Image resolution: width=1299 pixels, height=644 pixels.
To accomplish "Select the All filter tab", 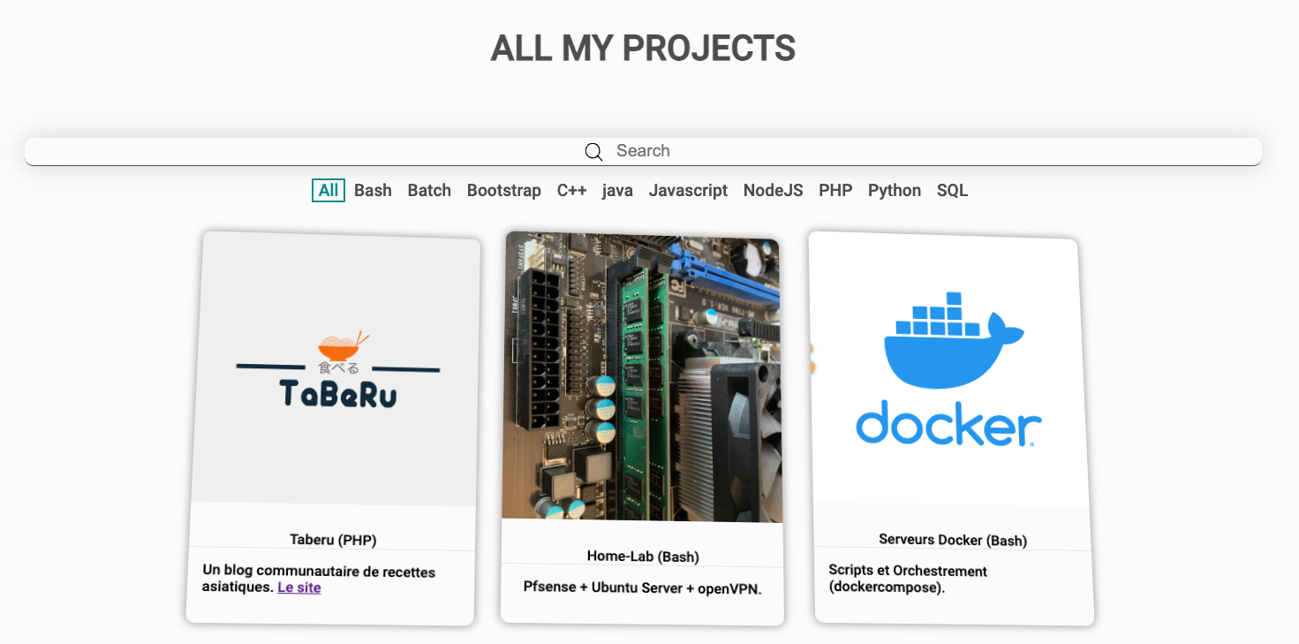I will point(329,190).
